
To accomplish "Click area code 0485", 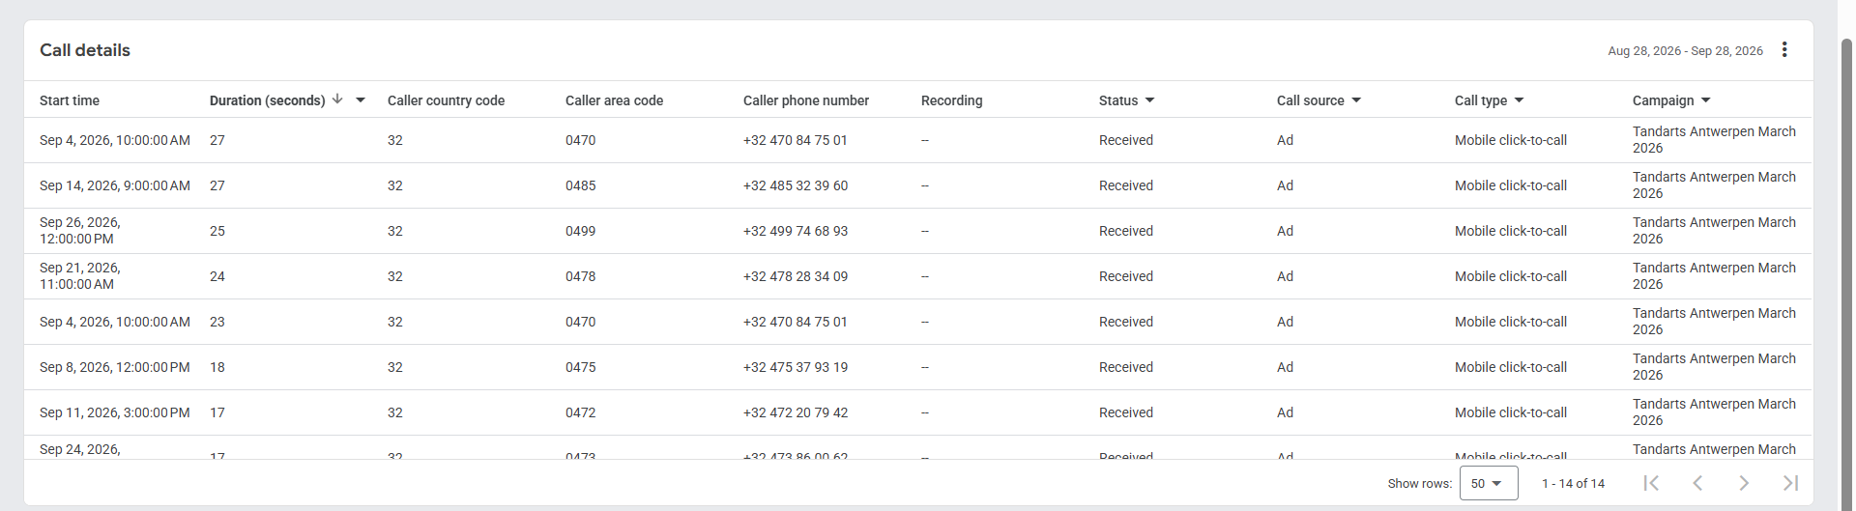I will coord(581,185).
